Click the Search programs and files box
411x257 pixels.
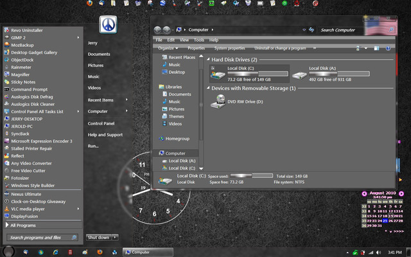coord(42,238)
